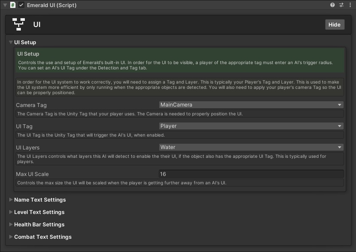Click the Emerald UI script icon

click(12, 5)
